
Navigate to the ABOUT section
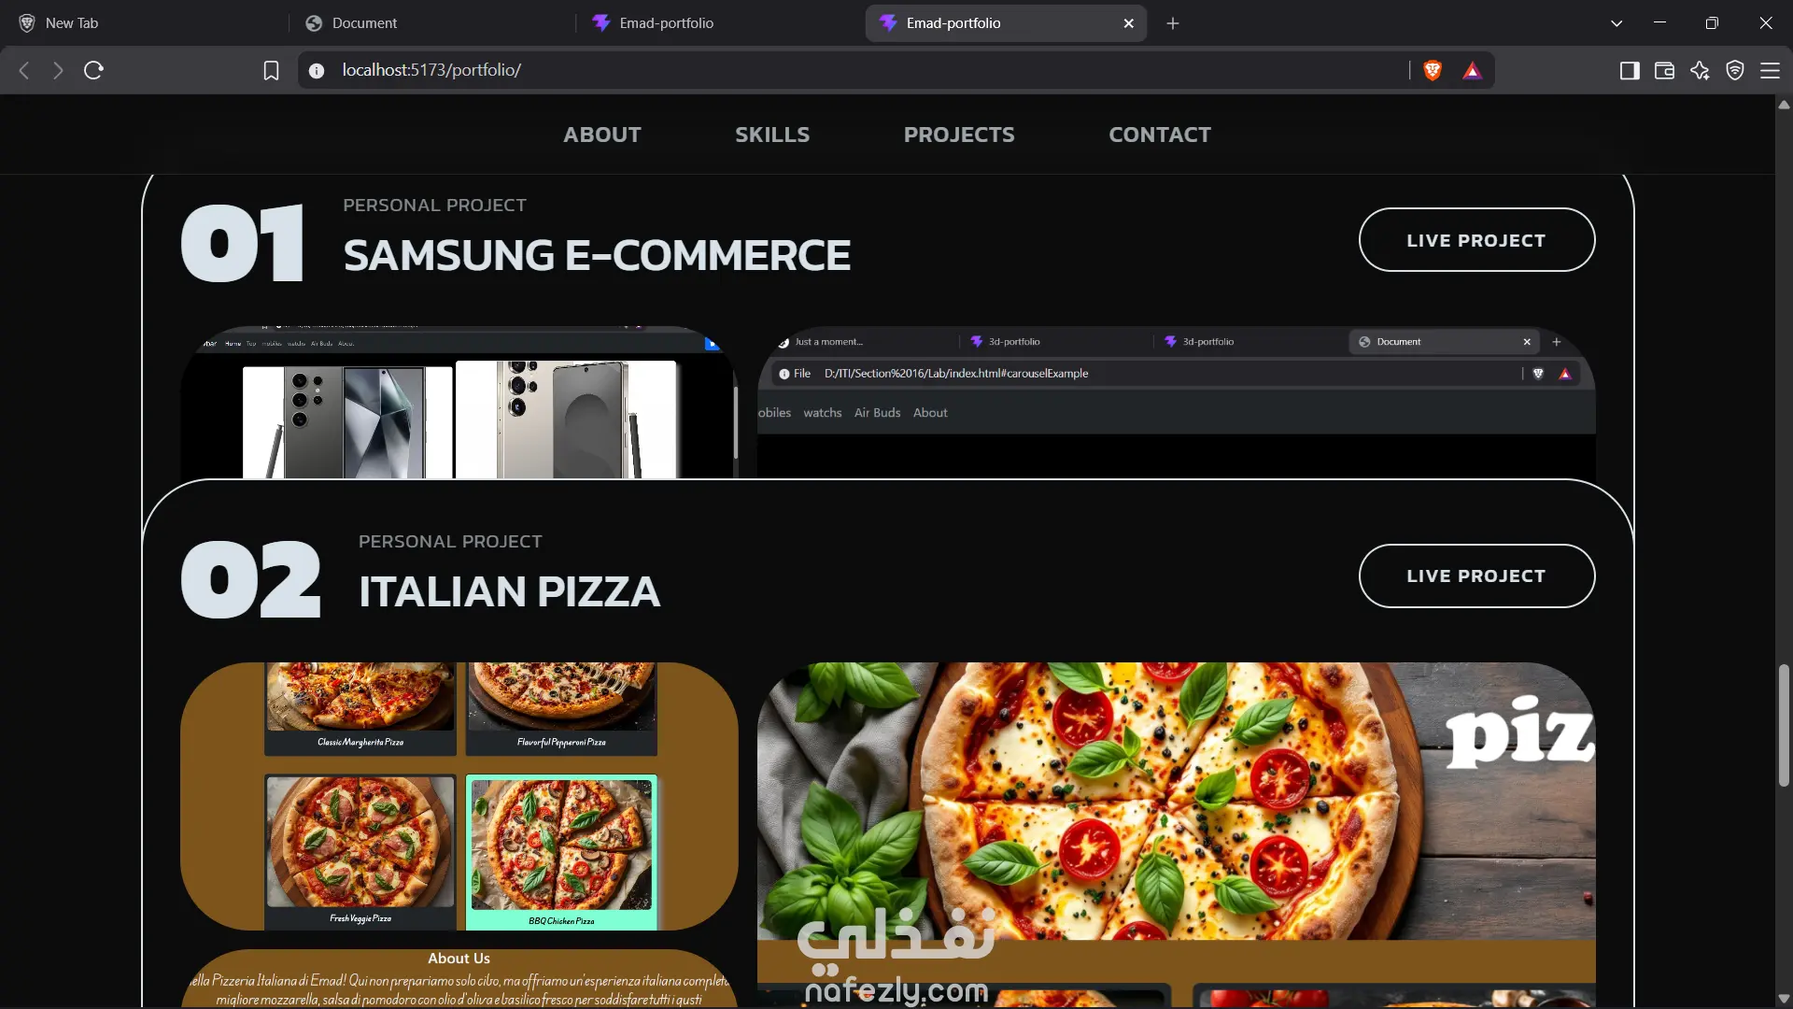(602, 135)
